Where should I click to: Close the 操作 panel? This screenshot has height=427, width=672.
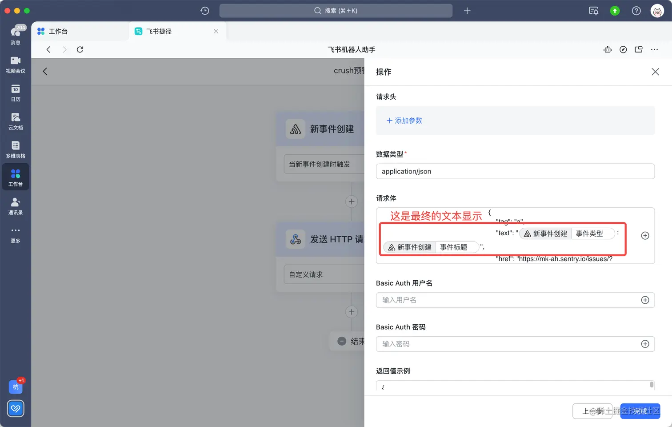655,72
